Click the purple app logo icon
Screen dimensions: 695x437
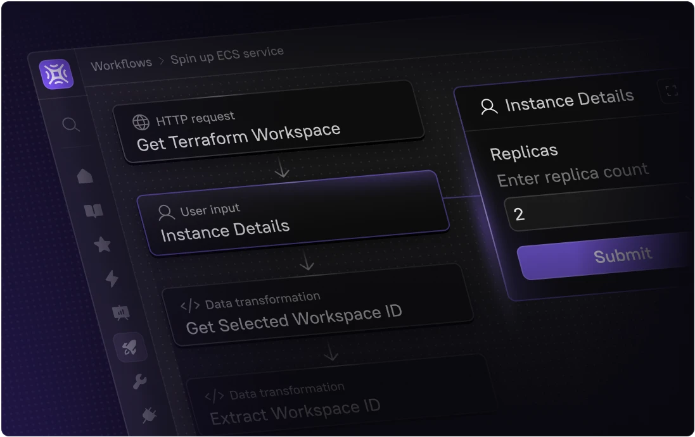56,75
